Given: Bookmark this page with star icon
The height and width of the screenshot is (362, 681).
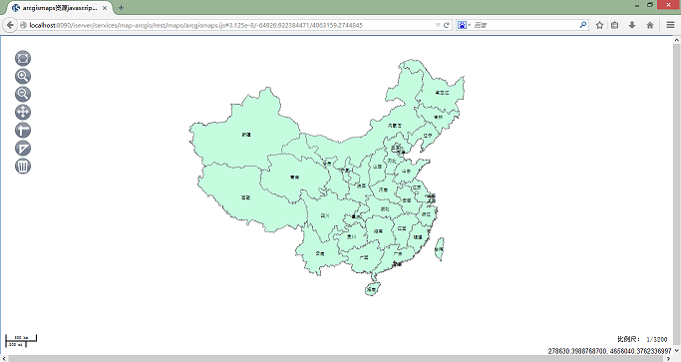Looking at the screenshot, I should (x=600, y=25).
